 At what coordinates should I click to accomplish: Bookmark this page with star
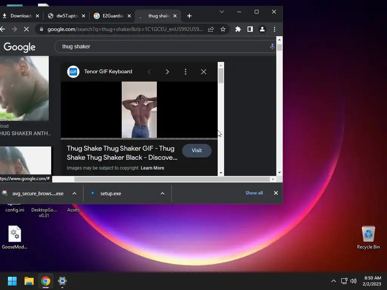tap(223, 29)
